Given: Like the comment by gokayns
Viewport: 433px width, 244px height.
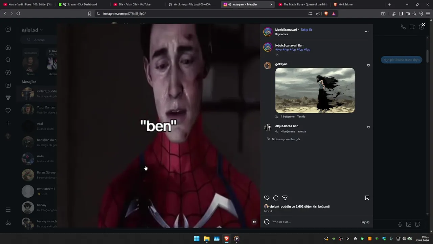Looking at the screenshot, I should tap(368, 65).
